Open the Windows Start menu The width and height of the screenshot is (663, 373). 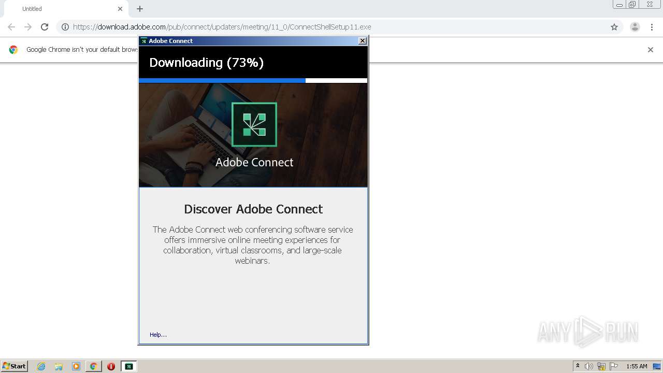14,366
